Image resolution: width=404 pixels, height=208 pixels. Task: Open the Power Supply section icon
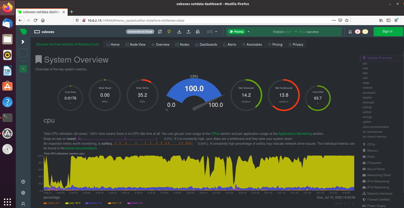point(364,205)
